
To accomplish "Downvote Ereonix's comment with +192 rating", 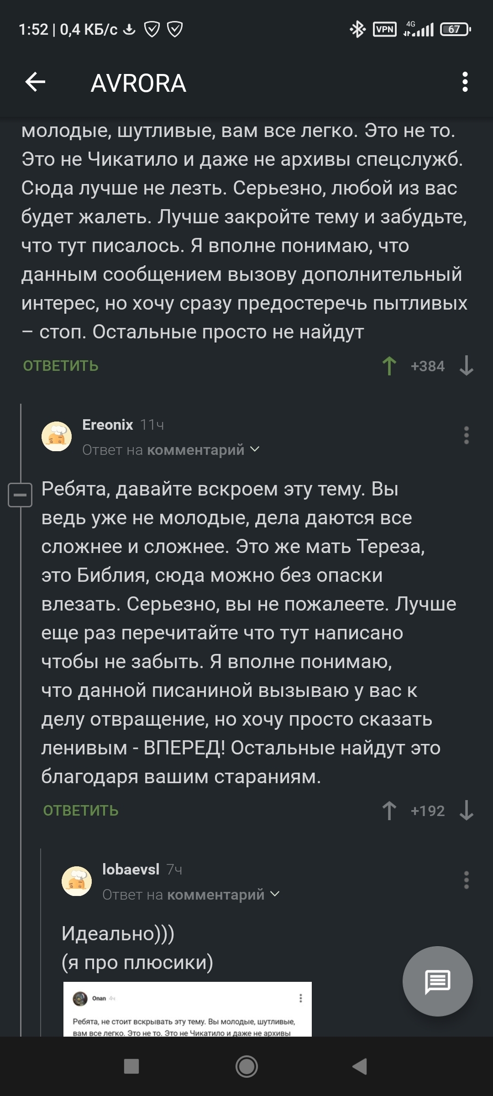I will 466,811.
